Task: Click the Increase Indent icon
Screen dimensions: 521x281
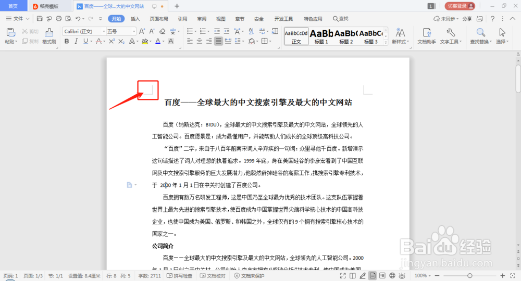Action: pyautogui.click(x=227, y=31)
